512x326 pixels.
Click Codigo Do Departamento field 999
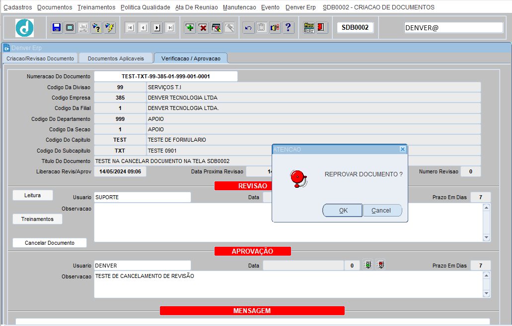click(x=120, y=119)
